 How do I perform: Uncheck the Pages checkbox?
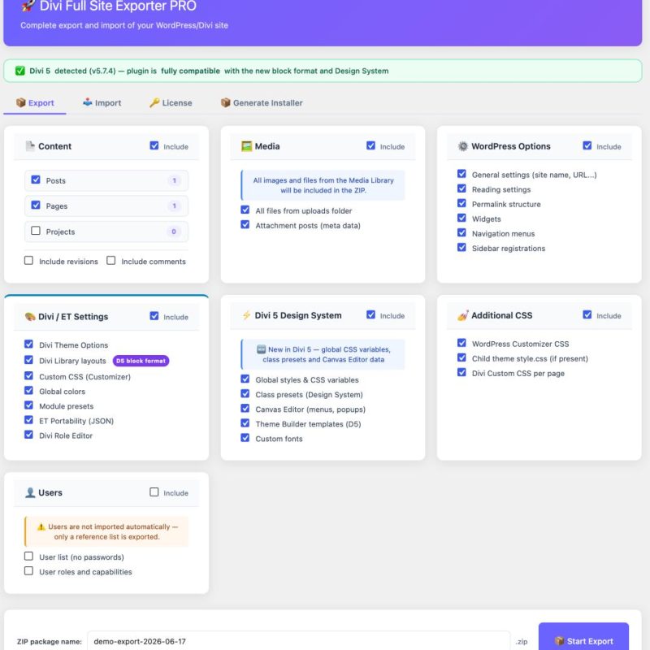[x=36, y=206]
